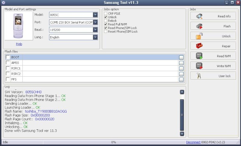241x146 pixels.
Task: Uncheck the Unlock job option
Action: (x=106, y=17)
